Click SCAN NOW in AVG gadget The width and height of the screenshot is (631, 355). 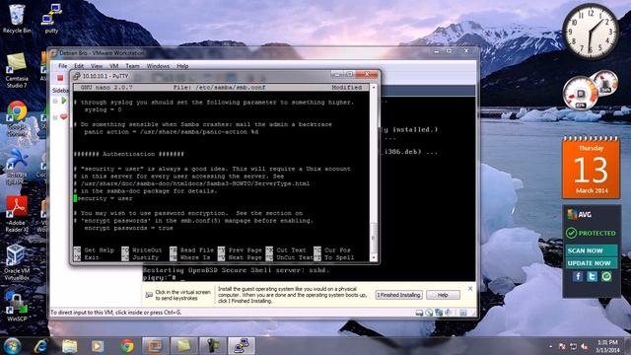tap(592, 250)
